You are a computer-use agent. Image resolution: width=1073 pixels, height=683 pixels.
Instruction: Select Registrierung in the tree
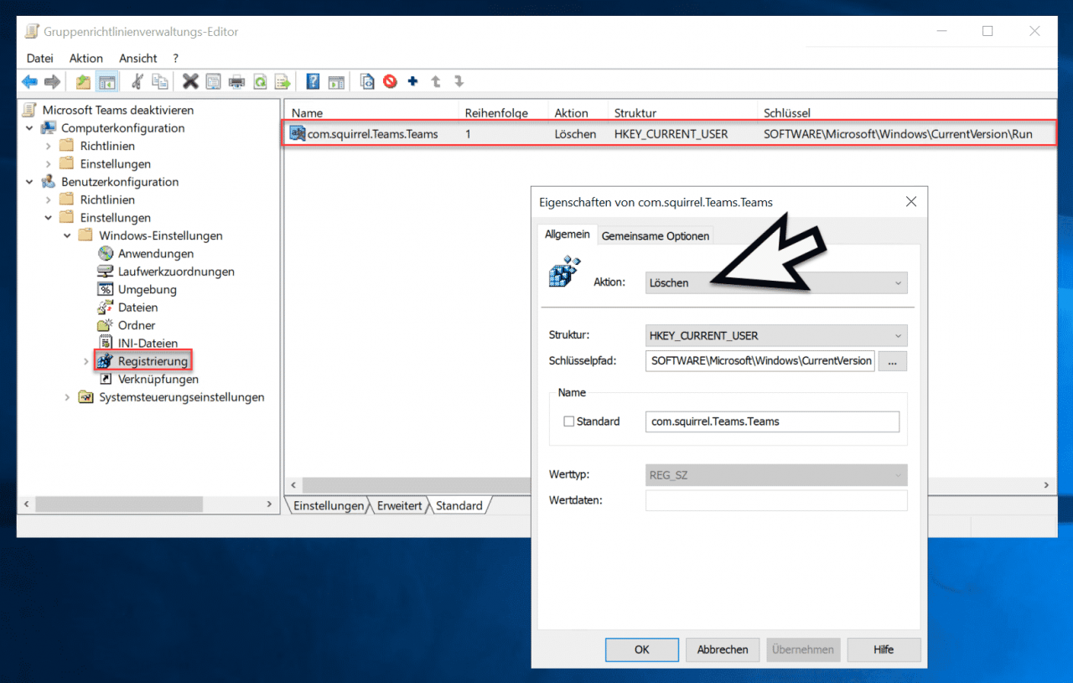coord(153,361)
